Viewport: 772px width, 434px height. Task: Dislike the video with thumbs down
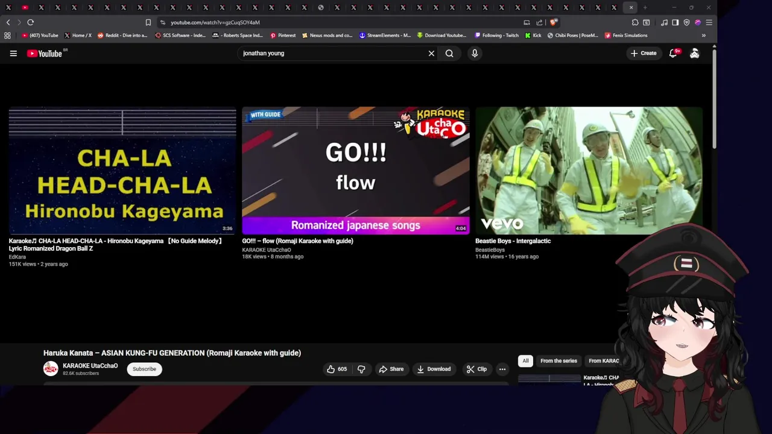[361, 369]
